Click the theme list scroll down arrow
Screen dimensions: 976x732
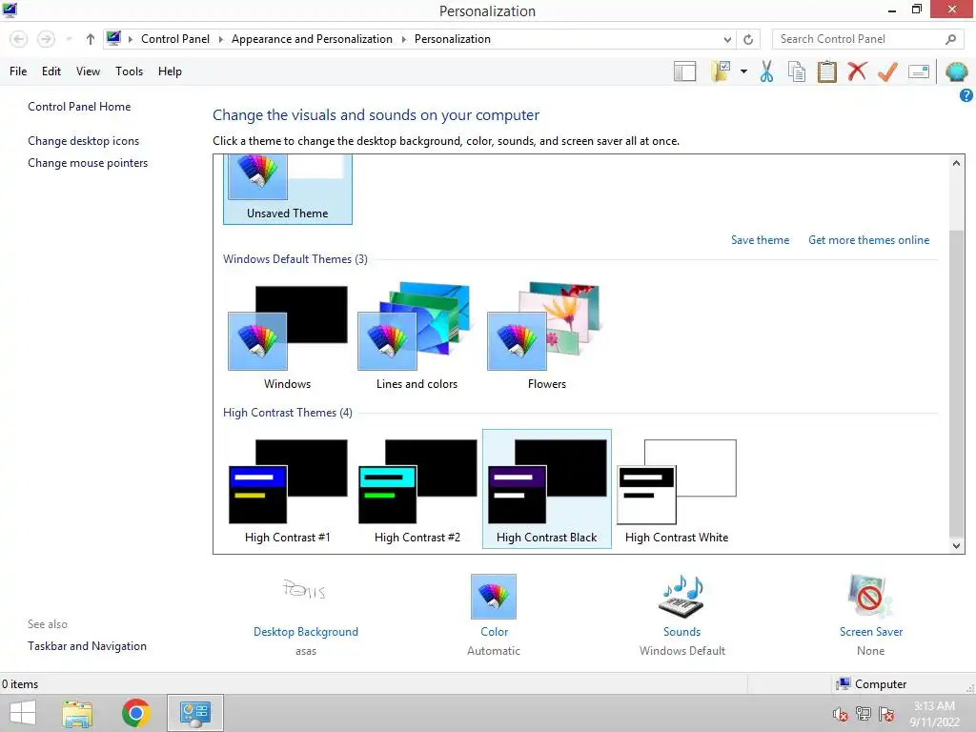(x=956, y=546)
